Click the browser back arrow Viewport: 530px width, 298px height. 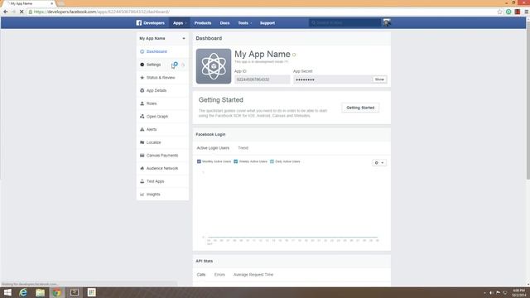pos(6,12)
